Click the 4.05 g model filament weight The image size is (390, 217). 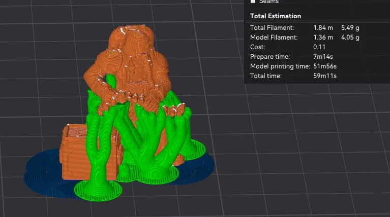(350, 38)
